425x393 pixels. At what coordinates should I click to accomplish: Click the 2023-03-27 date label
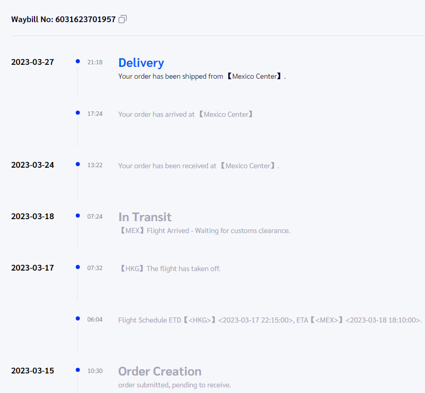coord(32,62)
